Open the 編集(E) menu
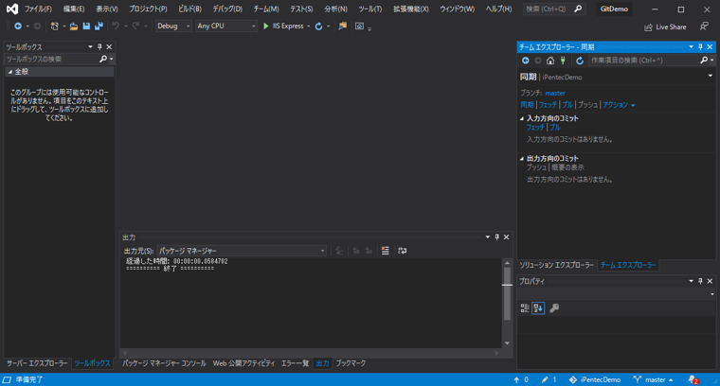The width and height of the screenshot is (720, 386). click(x=74, y=9)
